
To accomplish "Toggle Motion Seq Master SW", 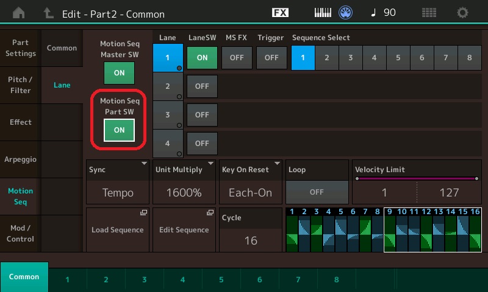I will tap(119, 73).
